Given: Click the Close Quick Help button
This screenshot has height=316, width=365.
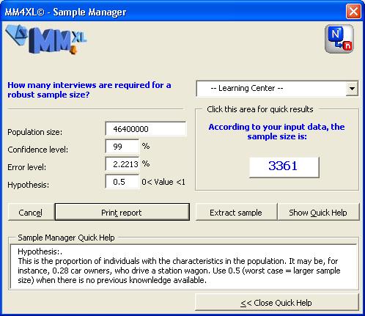Looking at the screenshot, I should pos(277,303).
